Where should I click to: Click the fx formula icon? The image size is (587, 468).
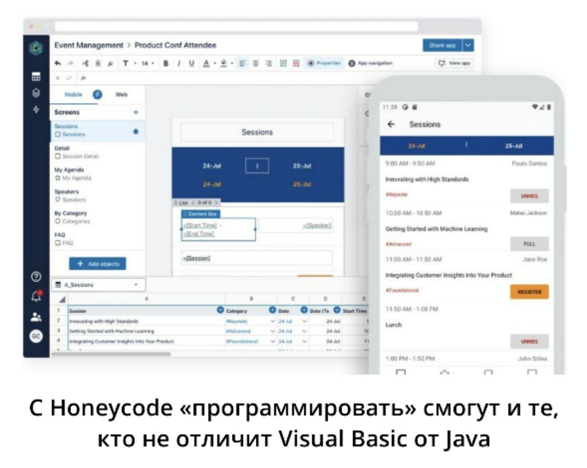click(x=83, y=78)
